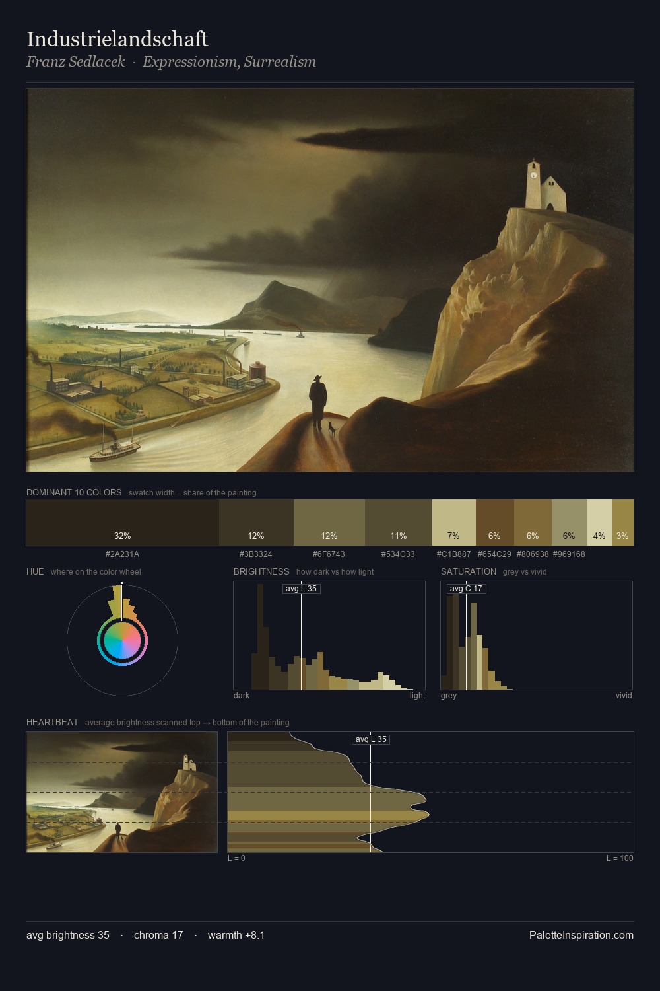
Task: Click the #654C29 brown swatch
Action: 495,523
